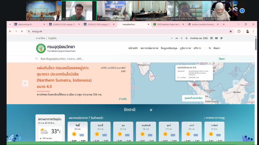
Task: Open the TMD YouTube channel icon
Action: click(x=217, y=38)
